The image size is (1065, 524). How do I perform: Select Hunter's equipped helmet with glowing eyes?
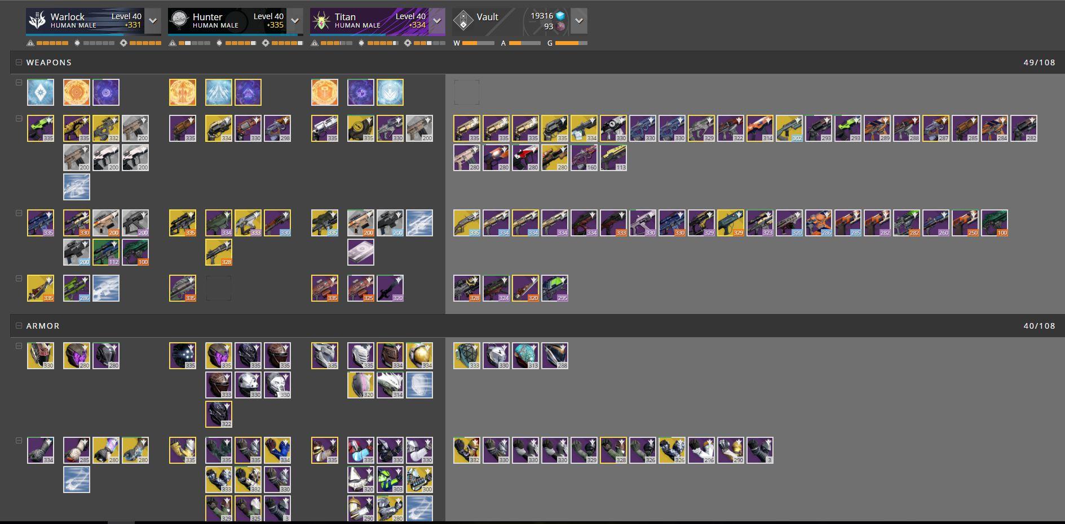tap(183, 356)
